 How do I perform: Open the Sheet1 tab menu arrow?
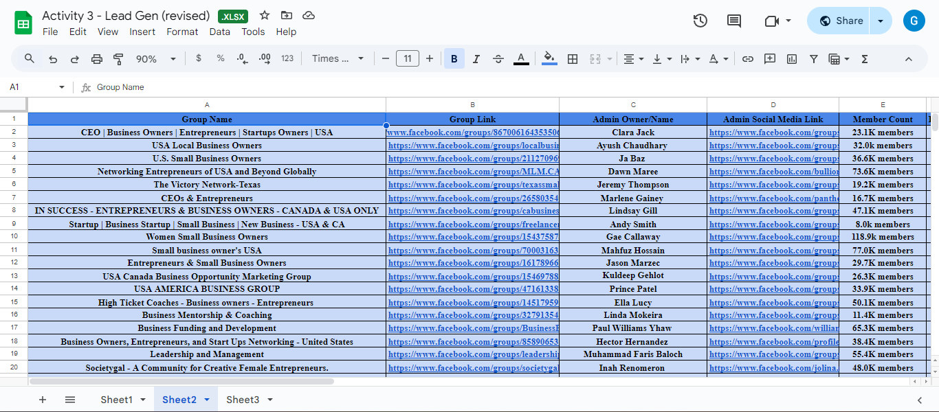(x=143, y=400)
